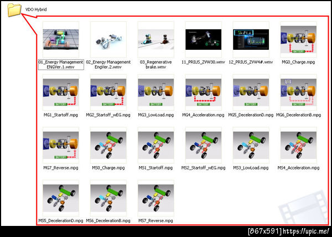The height and width of the screenshot is (237, 332).
Task: Click the file name 01_Energy Management ENGVer.1.wmv
Action: tap(61, 64)
